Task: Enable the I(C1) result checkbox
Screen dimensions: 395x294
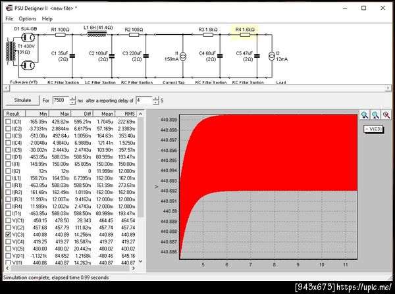Action: coord(9,122)
